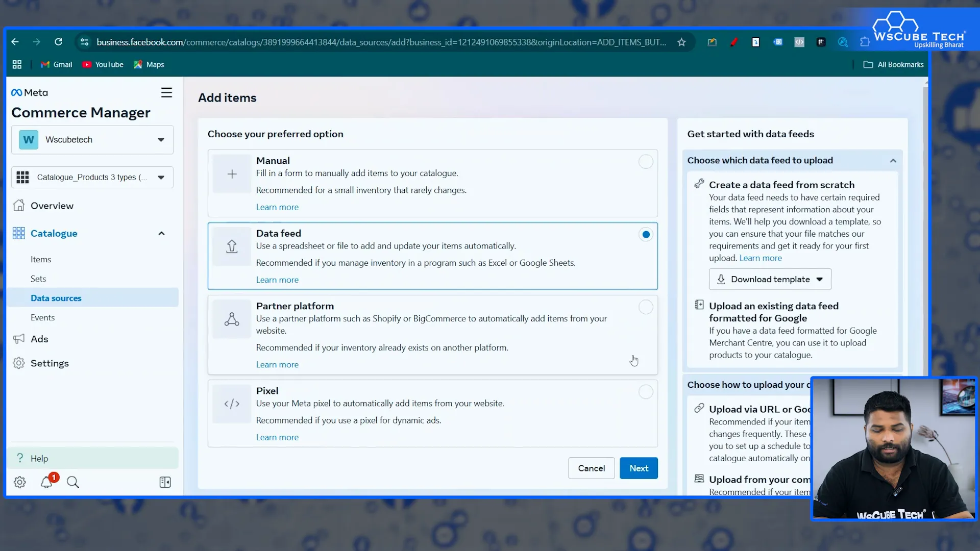
Task: Click the 'Choose how to upload' section header
Action: (x=748, y=385)
